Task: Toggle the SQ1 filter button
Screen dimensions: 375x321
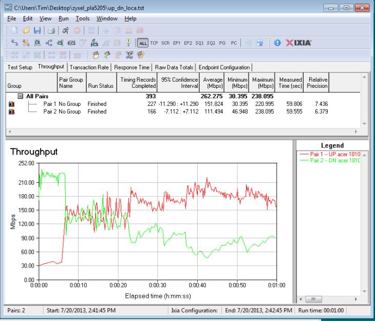Action: 199,43
